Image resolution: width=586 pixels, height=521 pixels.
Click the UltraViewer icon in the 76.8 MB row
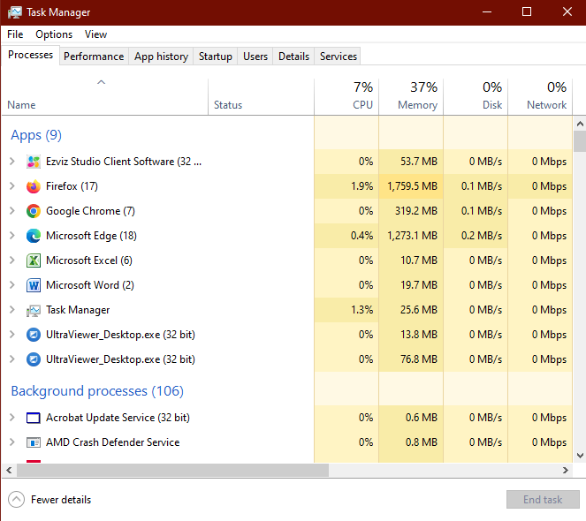tap(34, 359)
